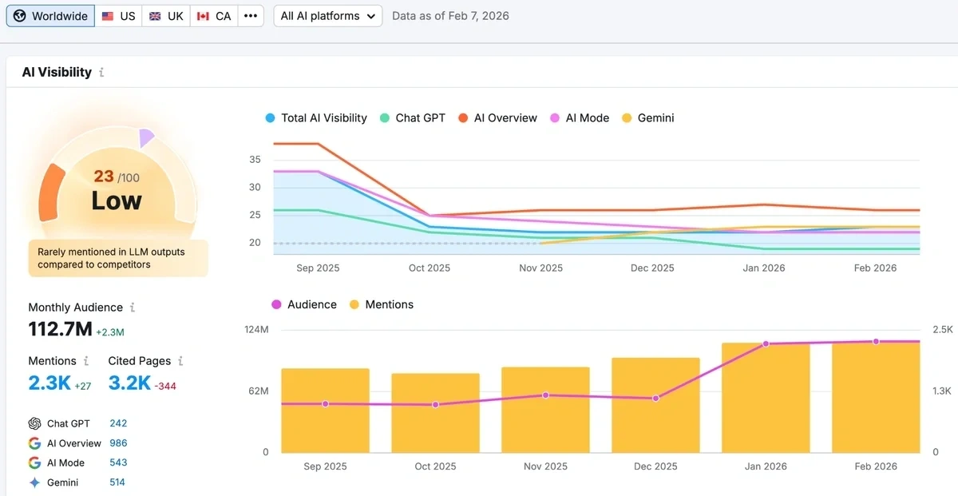Open the AI Visibility info icon
The height and width of the screenshot is (496, 958).
[x=101, y=73]
